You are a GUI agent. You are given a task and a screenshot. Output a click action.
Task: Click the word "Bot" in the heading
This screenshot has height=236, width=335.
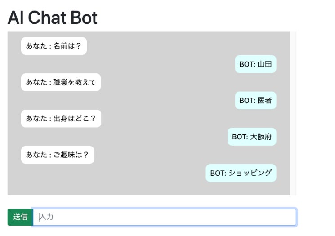pyautogui.click(x=84, y=18)
